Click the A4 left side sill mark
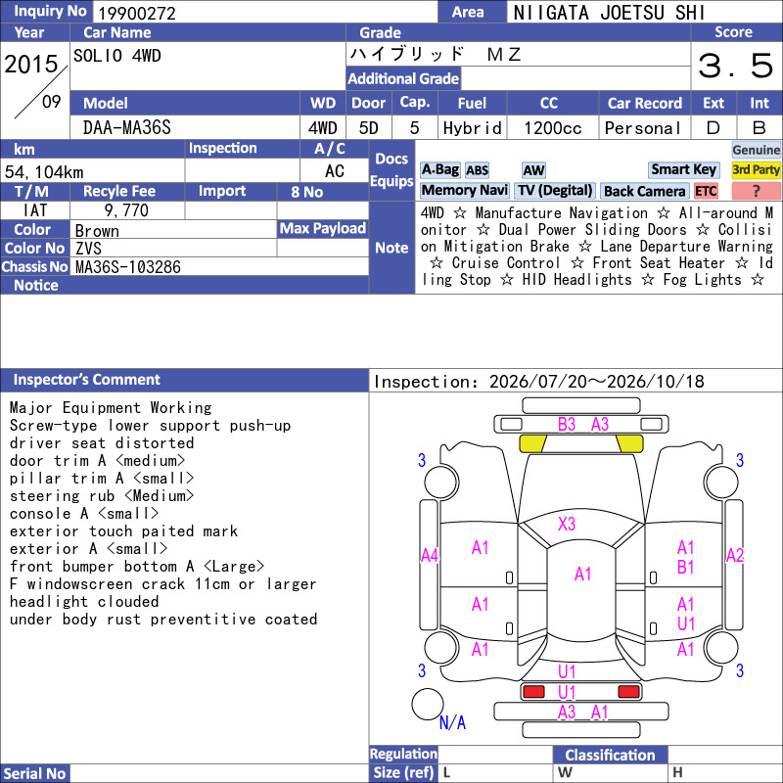This screenshot has height=783, width=783. tap(430, 555)
